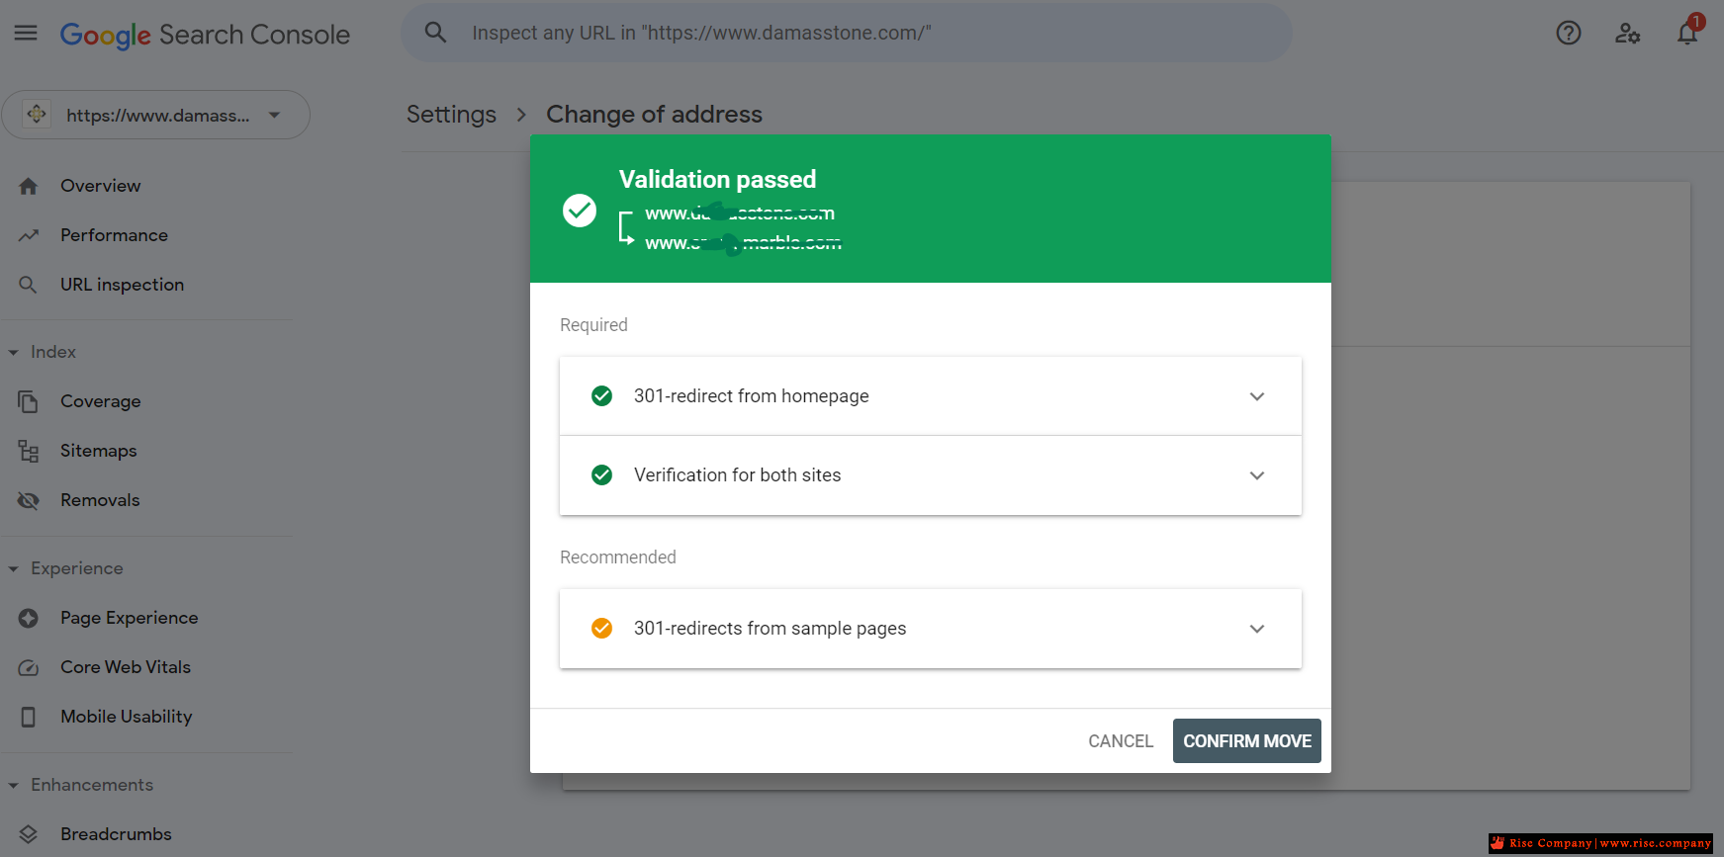Open the hamburger main menu

click(26, 33)
